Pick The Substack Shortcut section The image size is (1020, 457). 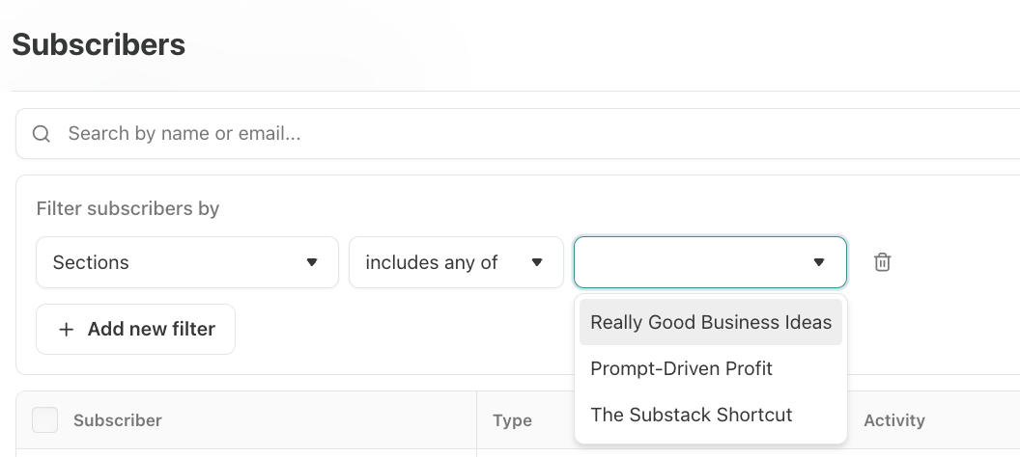click(x=691, y=416)
